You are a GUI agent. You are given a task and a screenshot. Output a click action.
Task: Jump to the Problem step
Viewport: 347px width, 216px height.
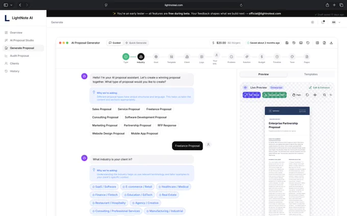[231, 56]
